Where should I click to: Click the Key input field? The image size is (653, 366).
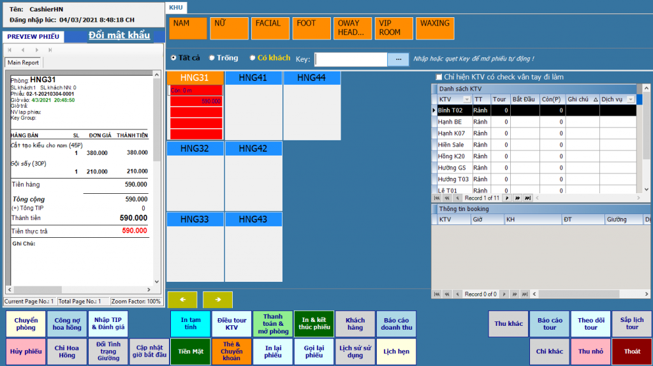351,59
